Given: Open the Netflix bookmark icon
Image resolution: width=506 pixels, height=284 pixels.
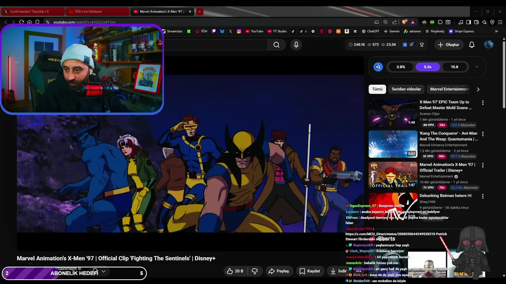Looking at the screenshot, I should point(321,31).
